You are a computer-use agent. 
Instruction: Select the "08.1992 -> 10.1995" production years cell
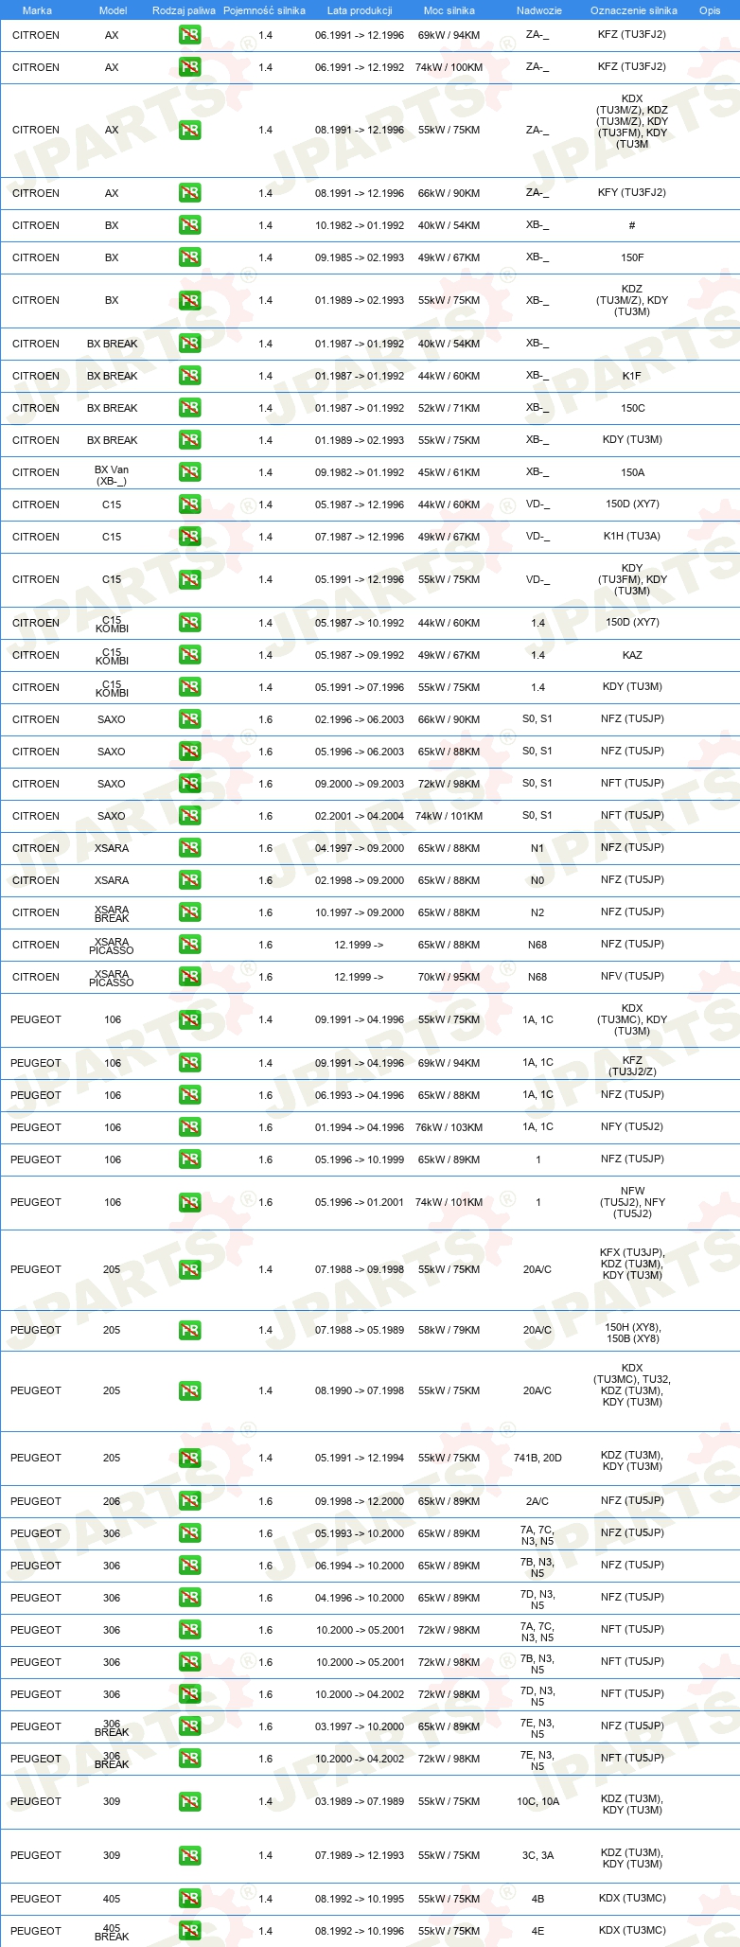pyautogui.click(x=360, y=1899)
